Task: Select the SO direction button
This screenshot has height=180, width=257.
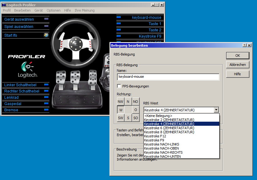Action: click(136, 118)
